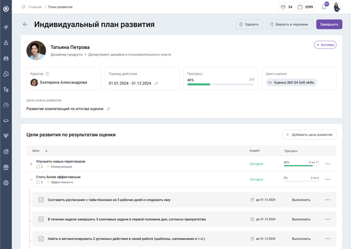Open the growth (sprout) section in sidebar
The width and height of the screenshot is (351, 249).
click(x=6, y=136)
